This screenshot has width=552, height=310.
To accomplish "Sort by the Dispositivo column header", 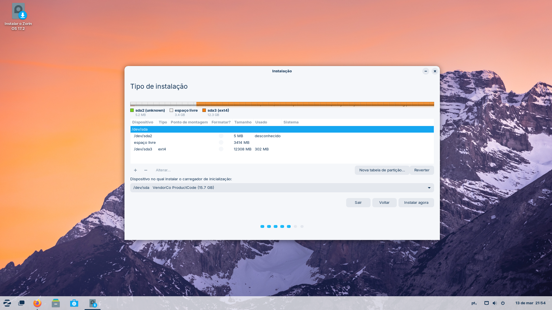I will click(143, 122).
